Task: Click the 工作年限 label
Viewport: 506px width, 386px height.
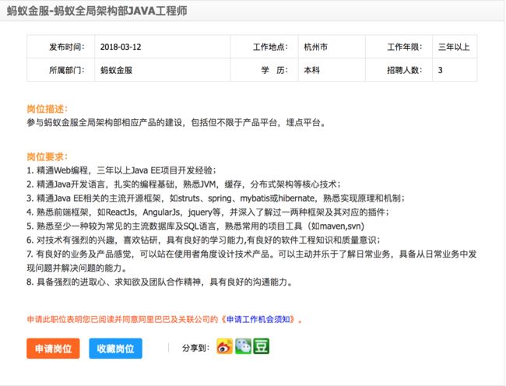Action: pos(405,47)
